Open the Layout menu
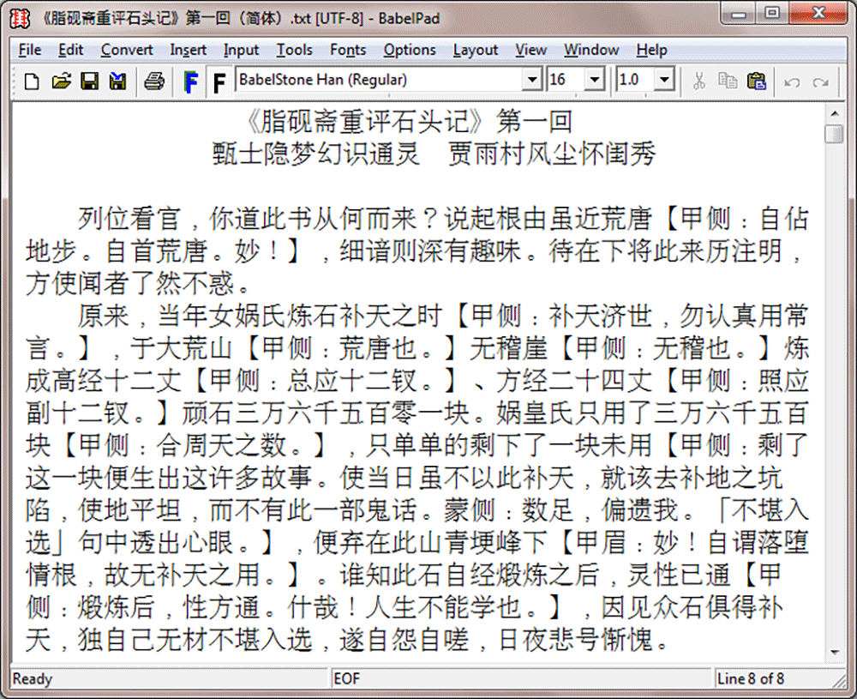 (x=476, y=50)
